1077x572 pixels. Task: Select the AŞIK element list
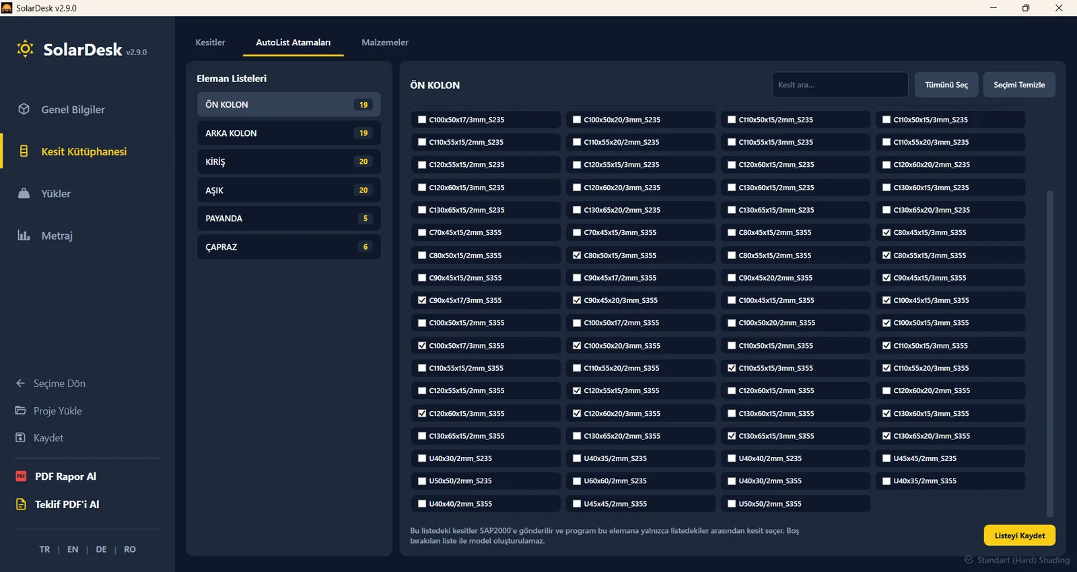(289, 190)
